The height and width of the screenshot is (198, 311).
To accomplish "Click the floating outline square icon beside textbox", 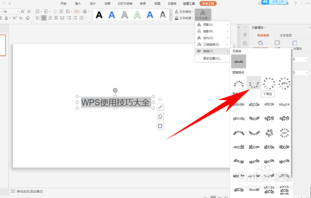I will 160,126.
